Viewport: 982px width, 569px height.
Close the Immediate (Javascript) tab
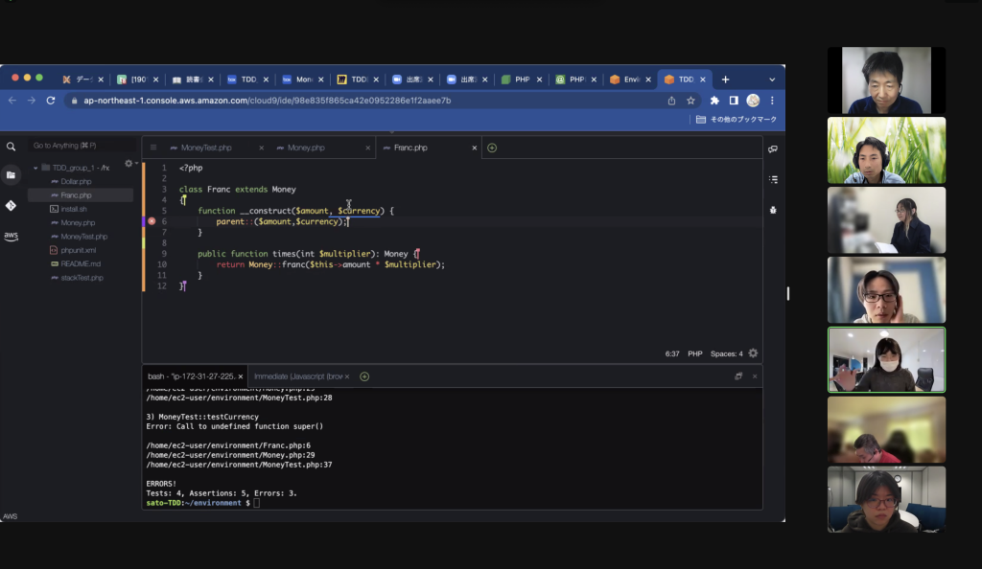[347, 376]
